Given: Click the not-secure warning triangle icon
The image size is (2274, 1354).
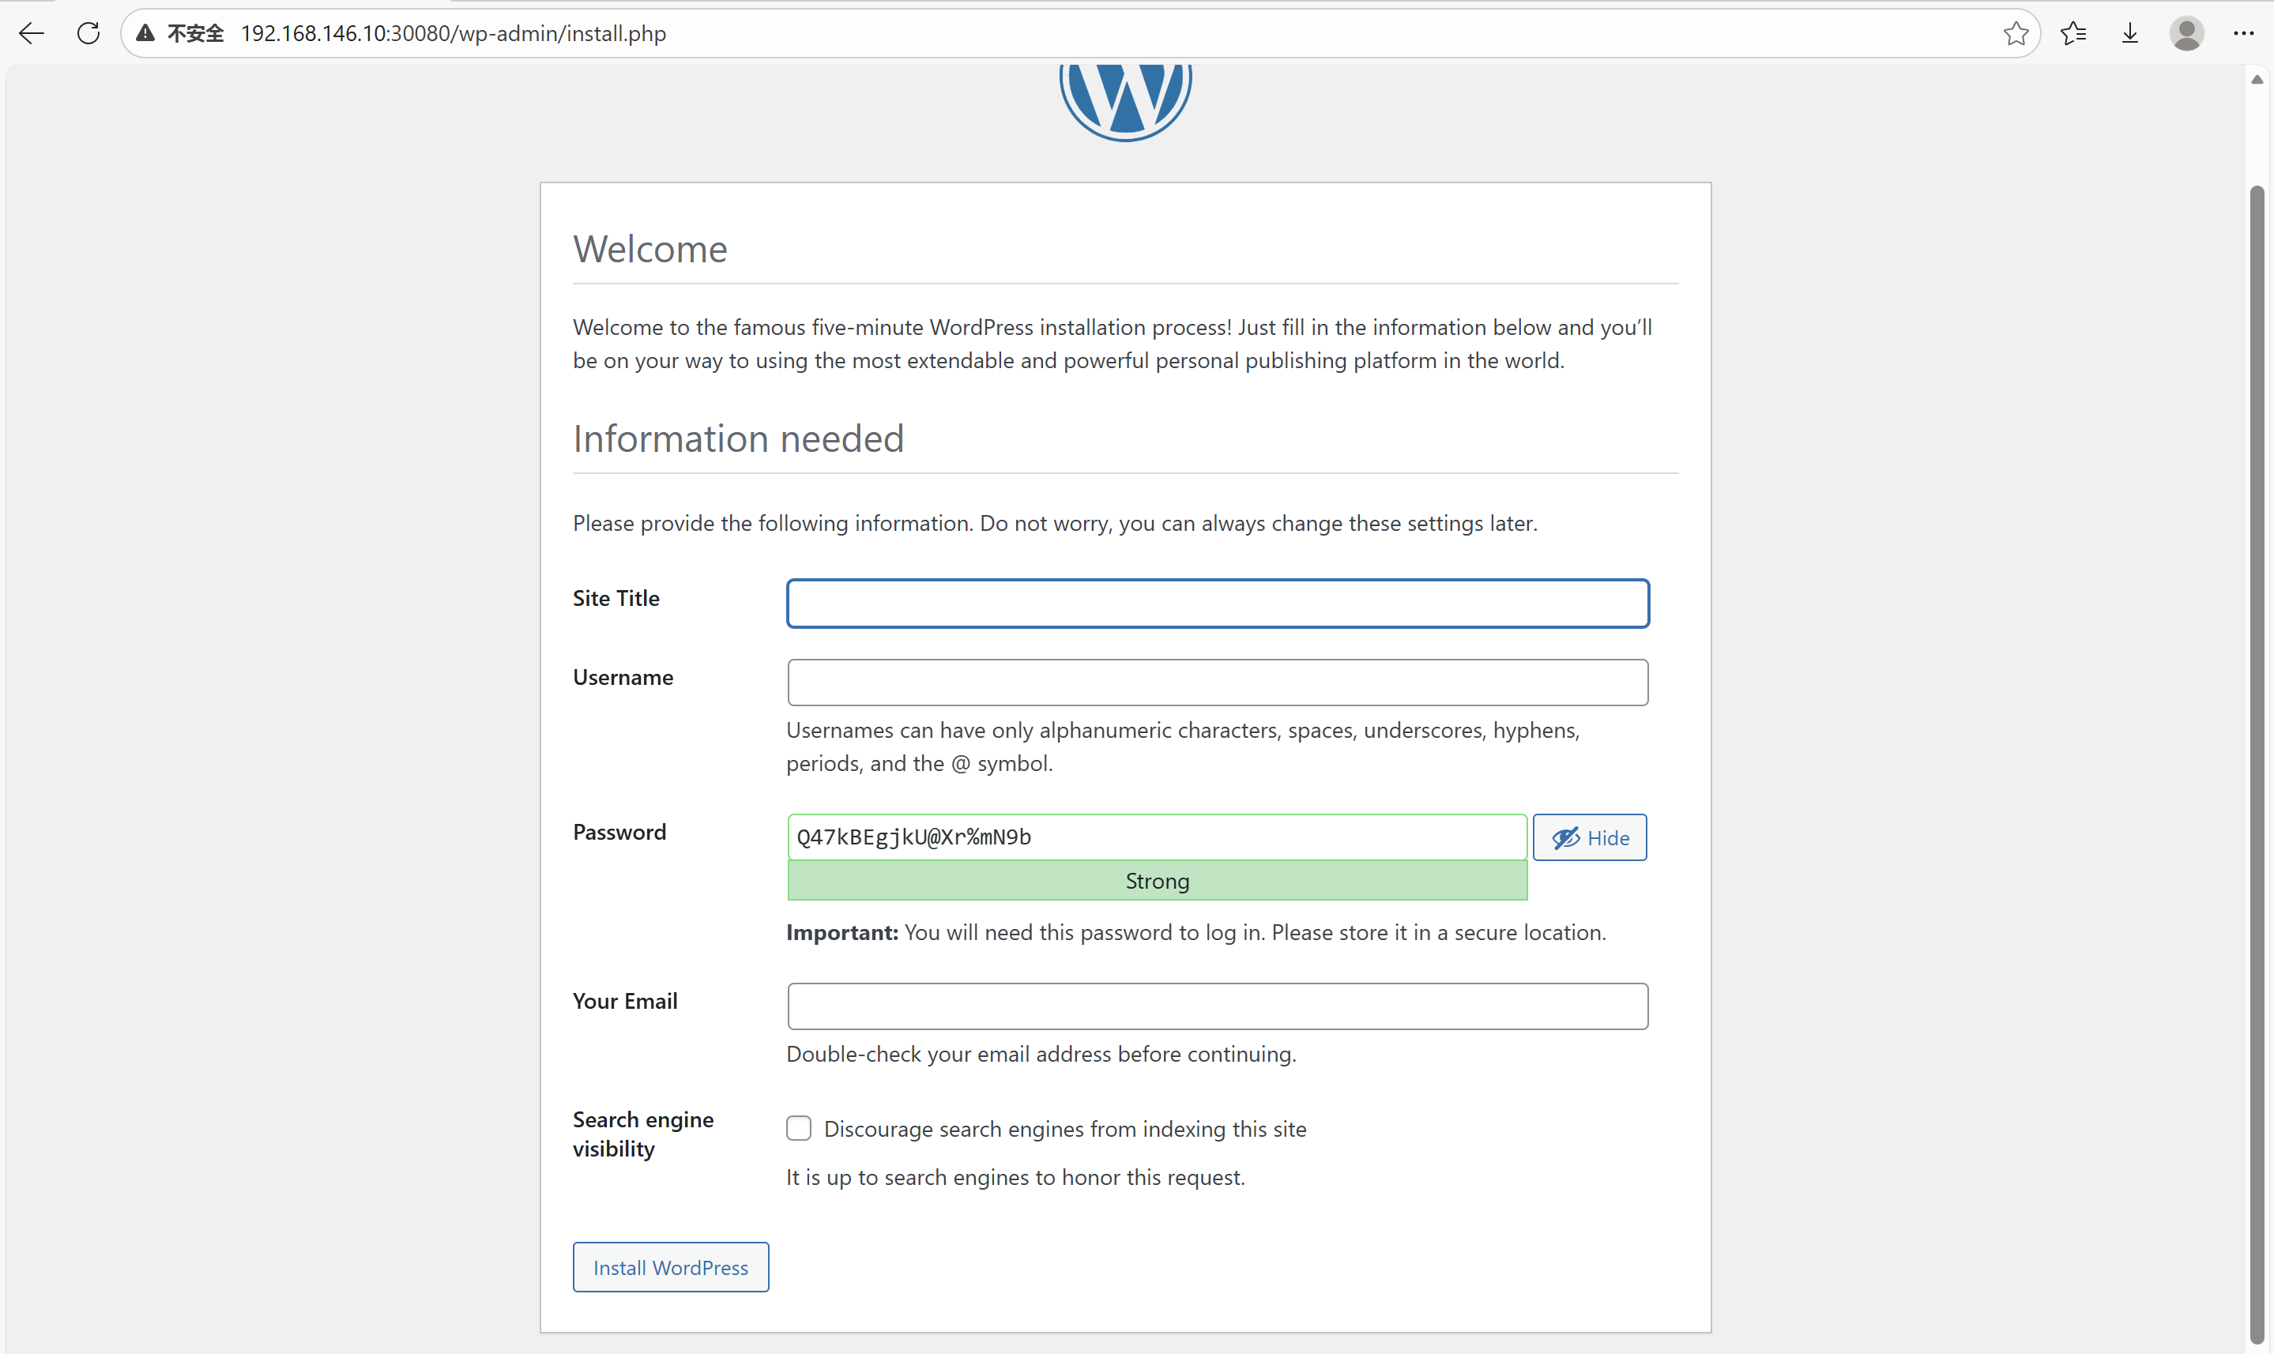Looking at the screenshot, I should click(145, 34).
